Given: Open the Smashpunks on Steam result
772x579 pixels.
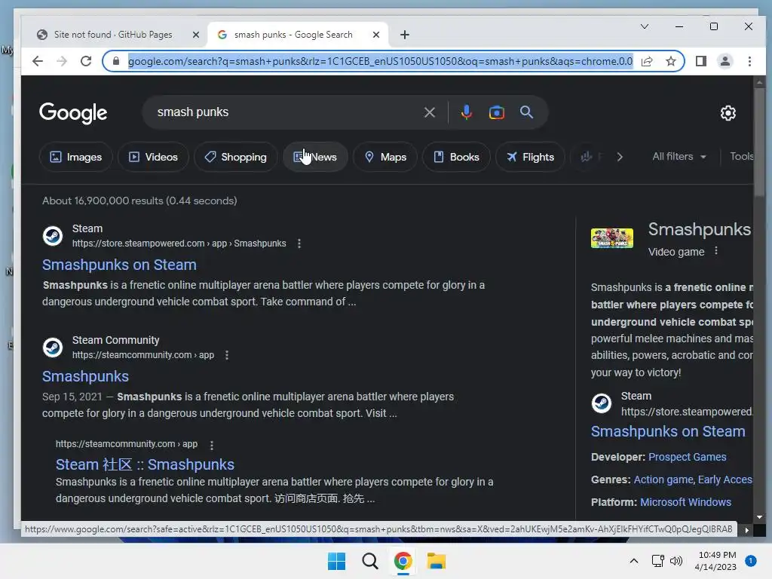Looking at the screenshot, I should 119,265.
